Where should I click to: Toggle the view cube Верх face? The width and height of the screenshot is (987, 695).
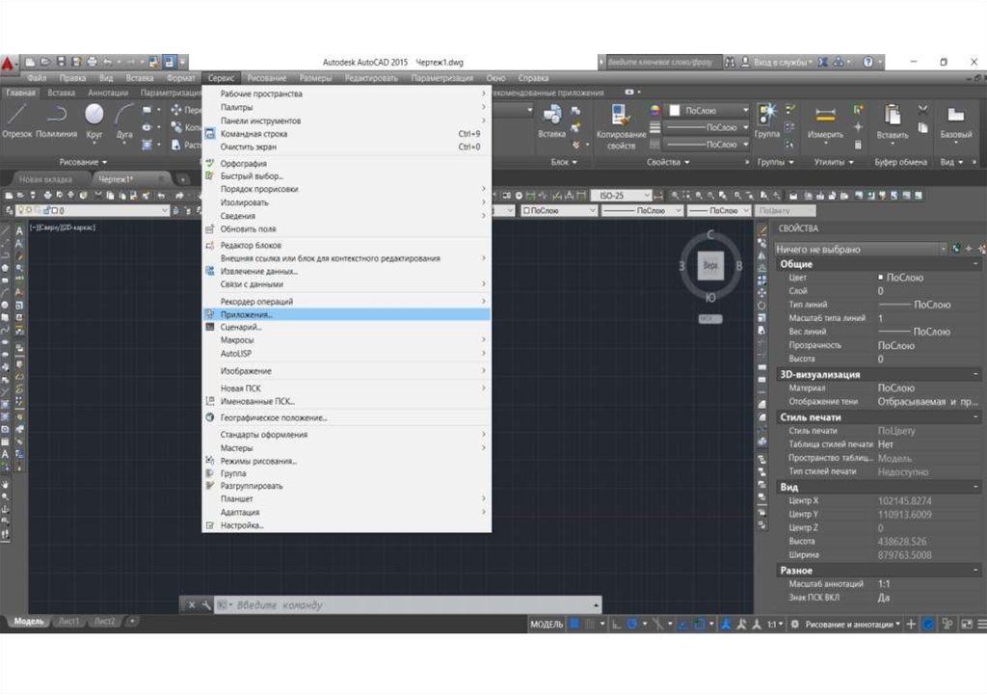coord(711,264)
